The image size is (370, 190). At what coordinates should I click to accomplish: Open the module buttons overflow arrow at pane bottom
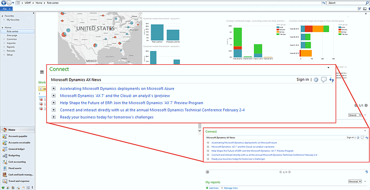(33, 188)
